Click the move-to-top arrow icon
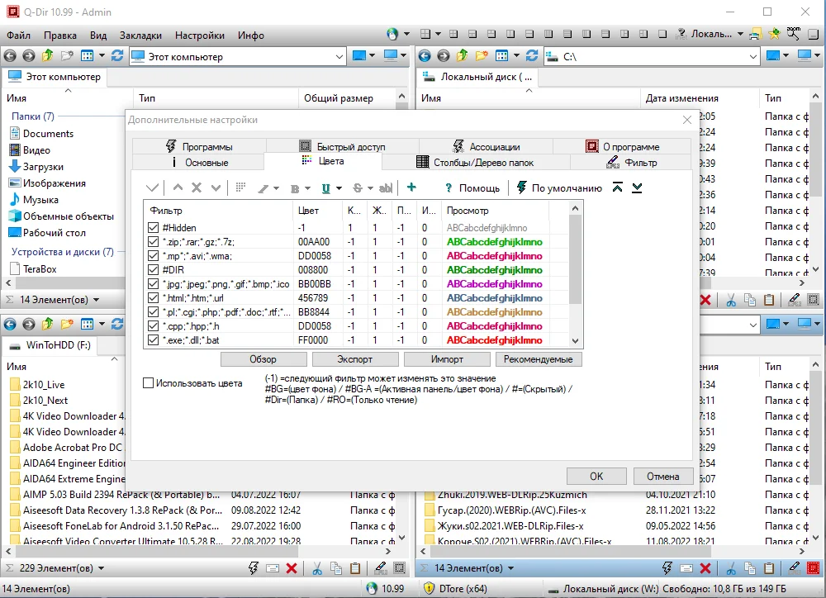Viewport: 826px width, 598px height. (x=617, y=187)
